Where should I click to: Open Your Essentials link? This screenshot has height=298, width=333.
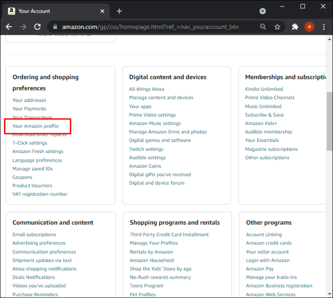coord(262,140)
